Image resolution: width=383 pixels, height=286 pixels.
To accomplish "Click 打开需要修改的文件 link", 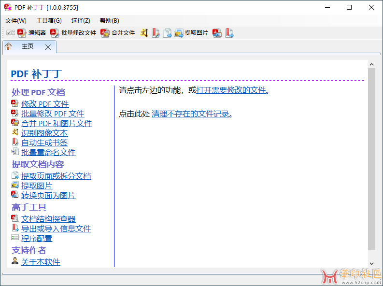I will pyautogui.click(x=231, y=90).
